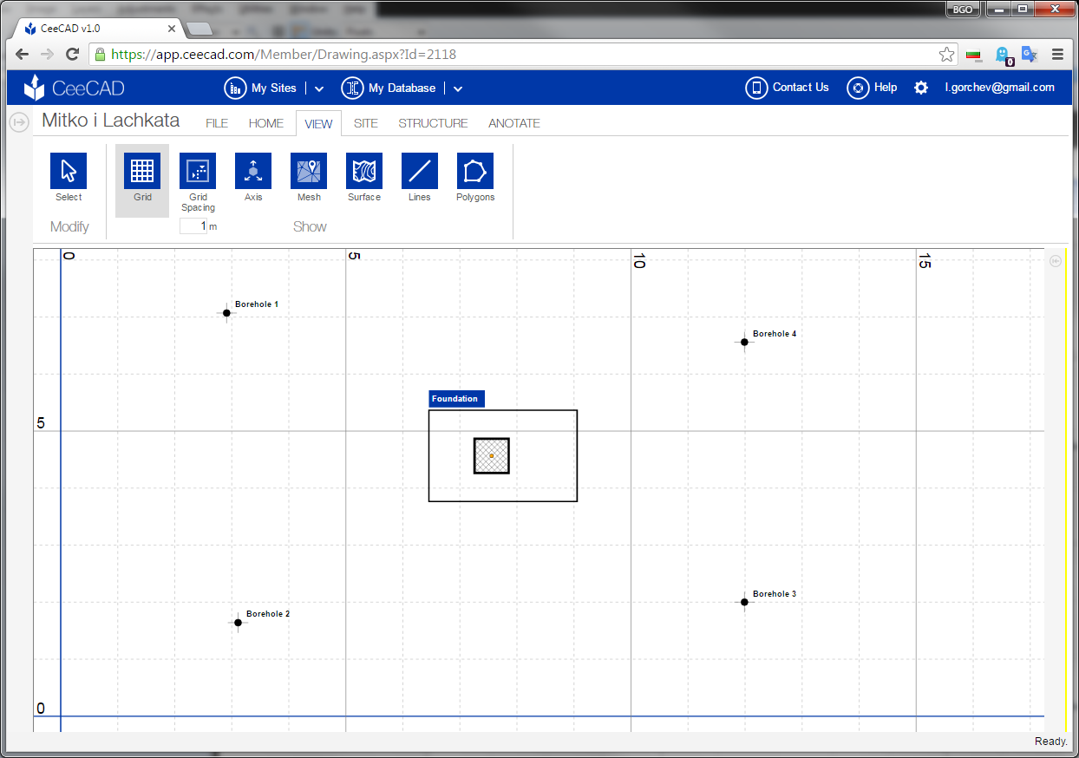Toggle Polygons visibility

coord(475,171)
